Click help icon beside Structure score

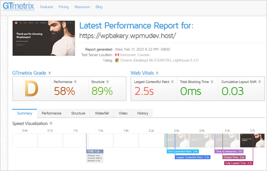107,82
